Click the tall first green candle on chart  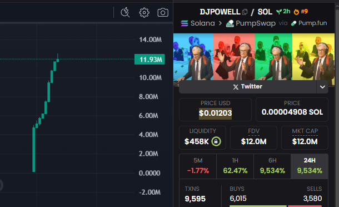(34, 149)
